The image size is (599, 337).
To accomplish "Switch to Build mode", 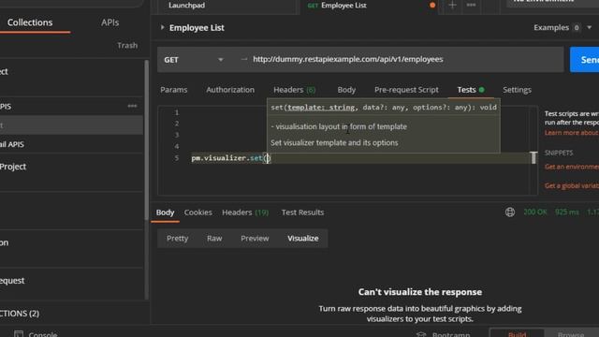I will coord(517,334).
